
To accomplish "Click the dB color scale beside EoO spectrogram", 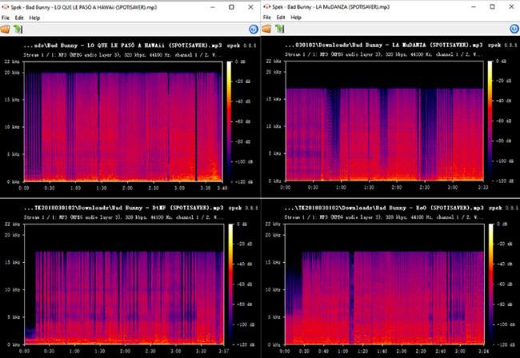I will (x=491, y=284).
